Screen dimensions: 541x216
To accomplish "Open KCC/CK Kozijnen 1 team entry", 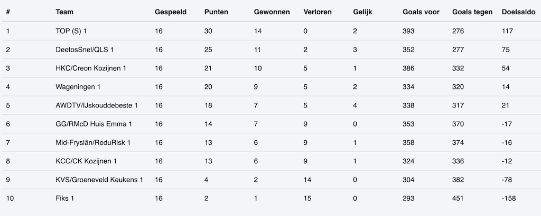I will pyautogui.click(x=86, y=161).
